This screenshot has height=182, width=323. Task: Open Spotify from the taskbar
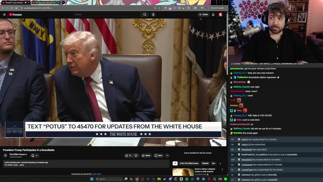click(187, 179)
